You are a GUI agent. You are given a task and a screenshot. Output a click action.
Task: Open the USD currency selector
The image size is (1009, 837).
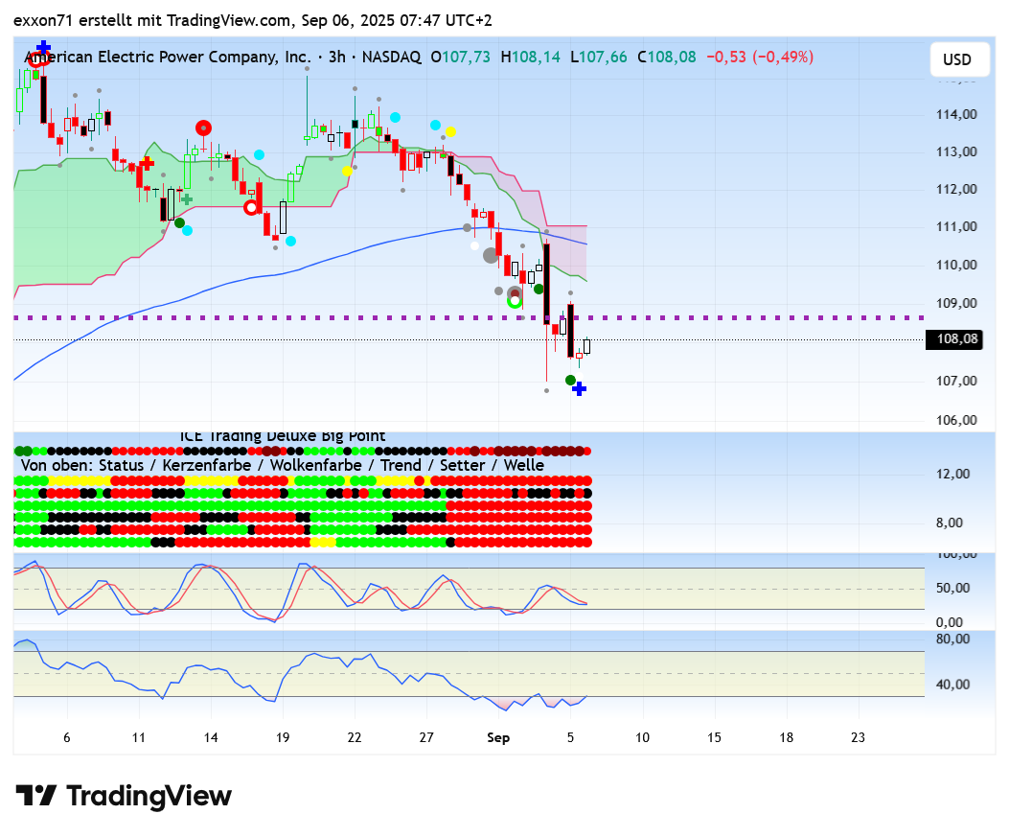click(956, 59)
